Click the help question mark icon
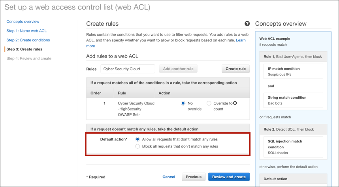This screenshot has width=339, height=187. (247, 24)
